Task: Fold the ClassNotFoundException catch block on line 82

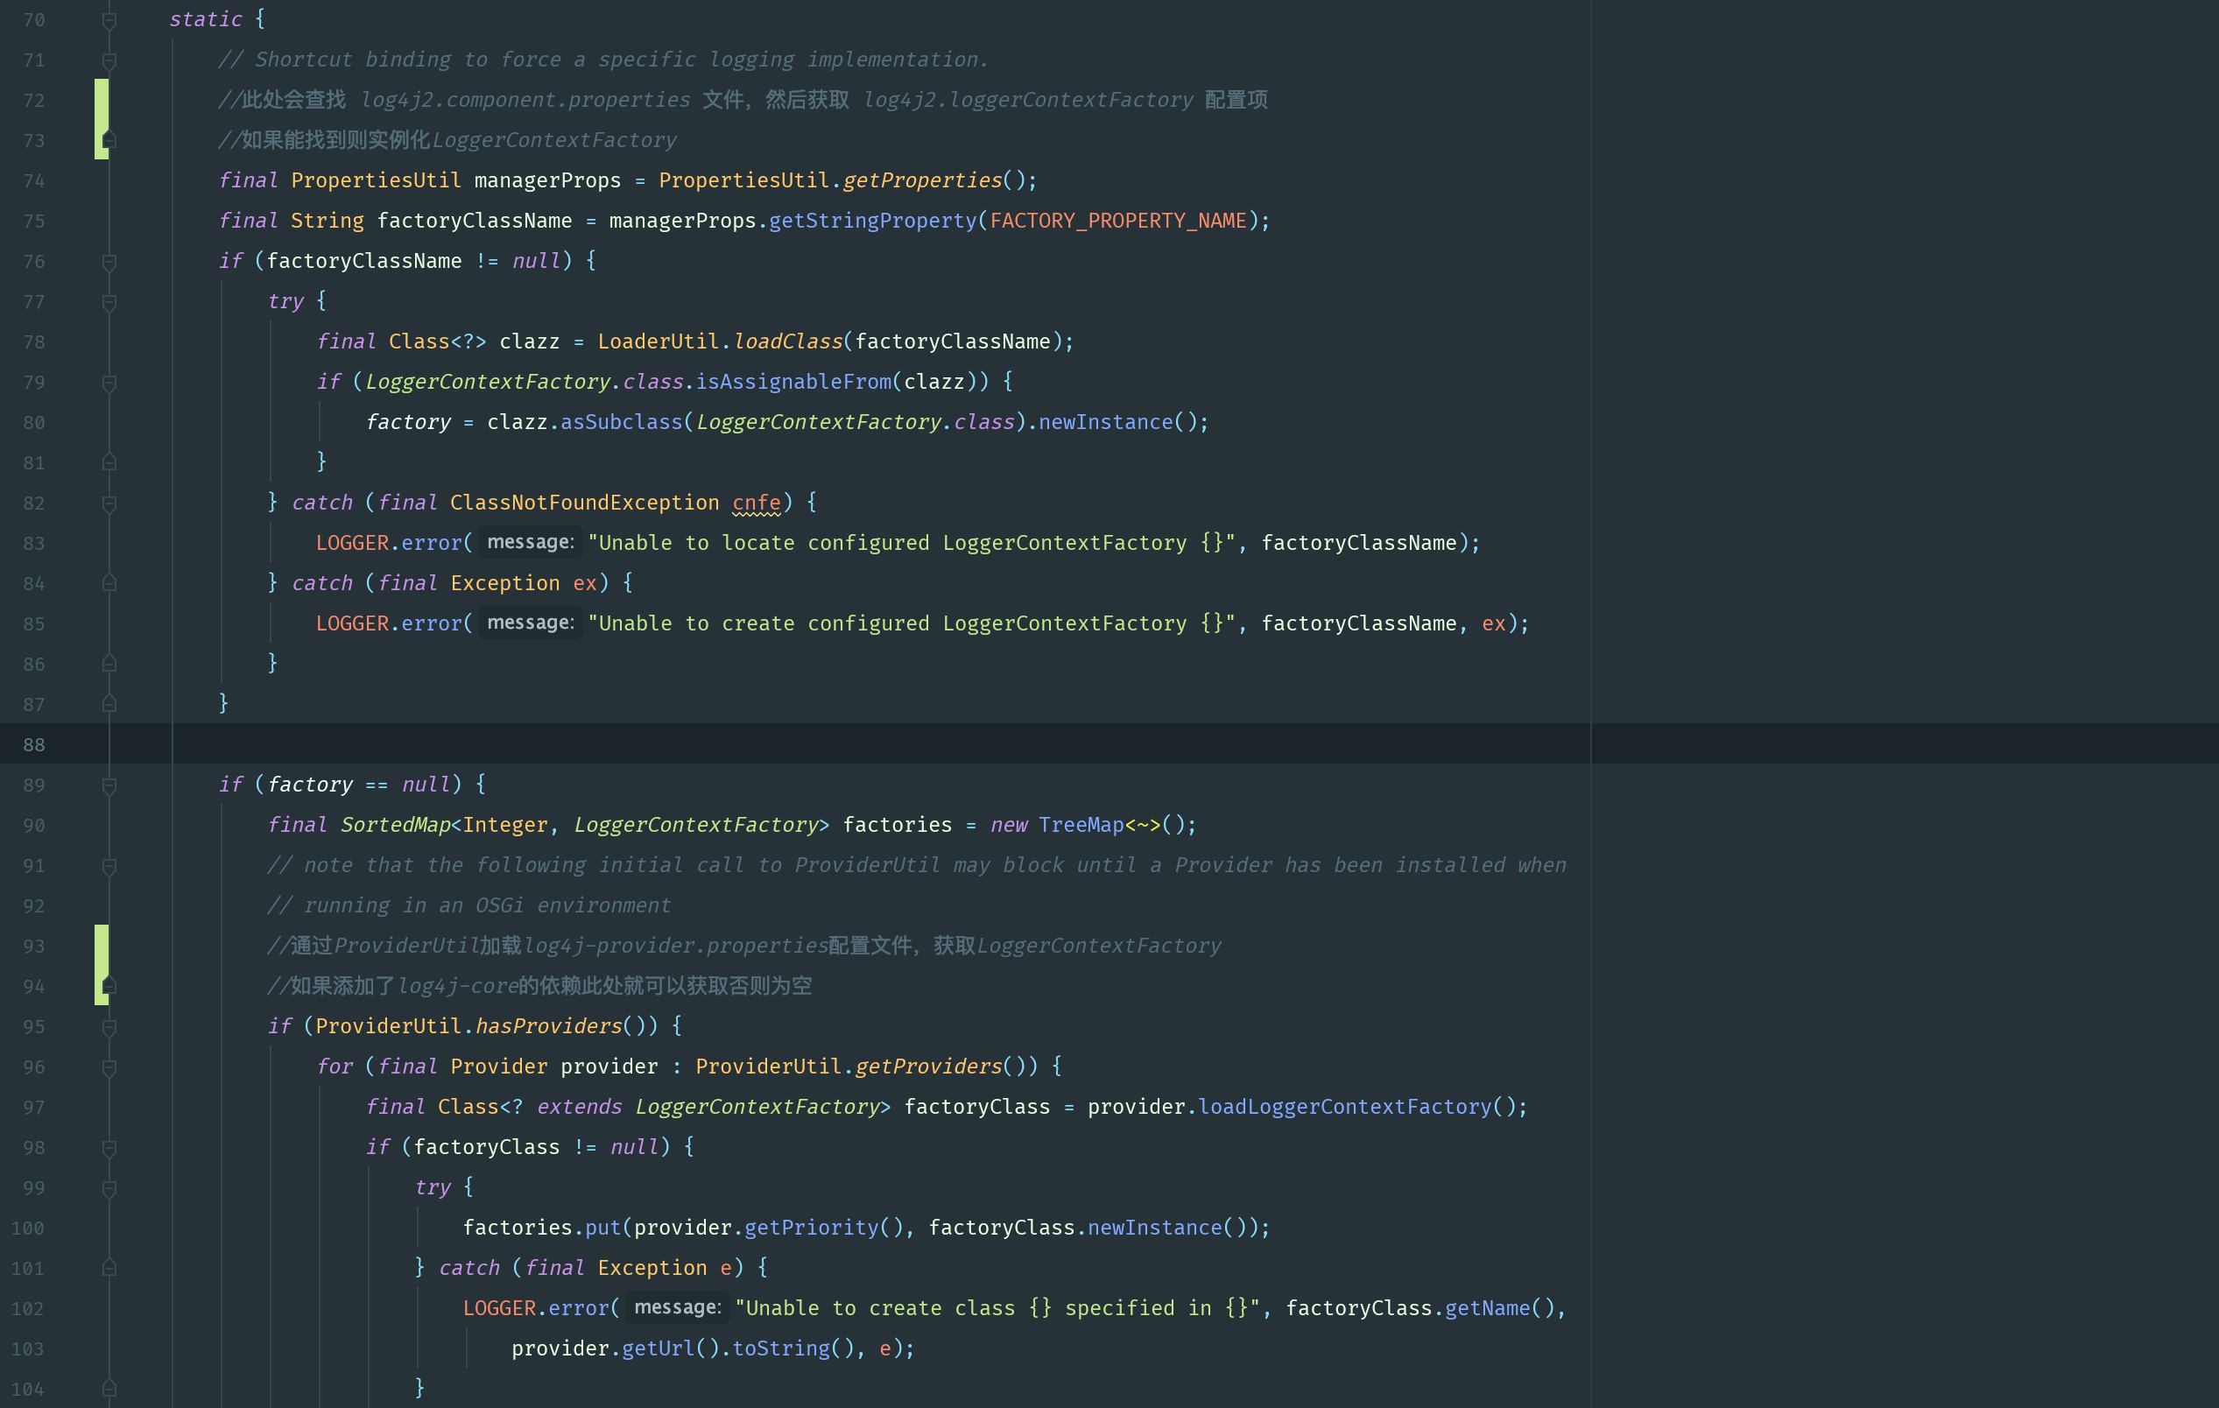Action: click(109, 503)
